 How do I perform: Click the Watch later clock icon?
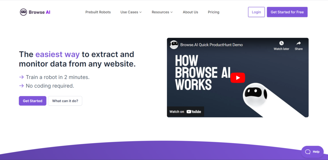pyautogui.click(x=281, y=43)
